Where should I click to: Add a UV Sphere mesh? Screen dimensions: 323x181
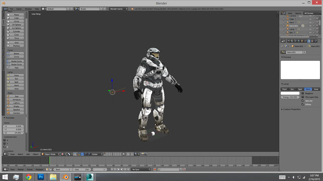pyautogui.click(x=15, y=25)
